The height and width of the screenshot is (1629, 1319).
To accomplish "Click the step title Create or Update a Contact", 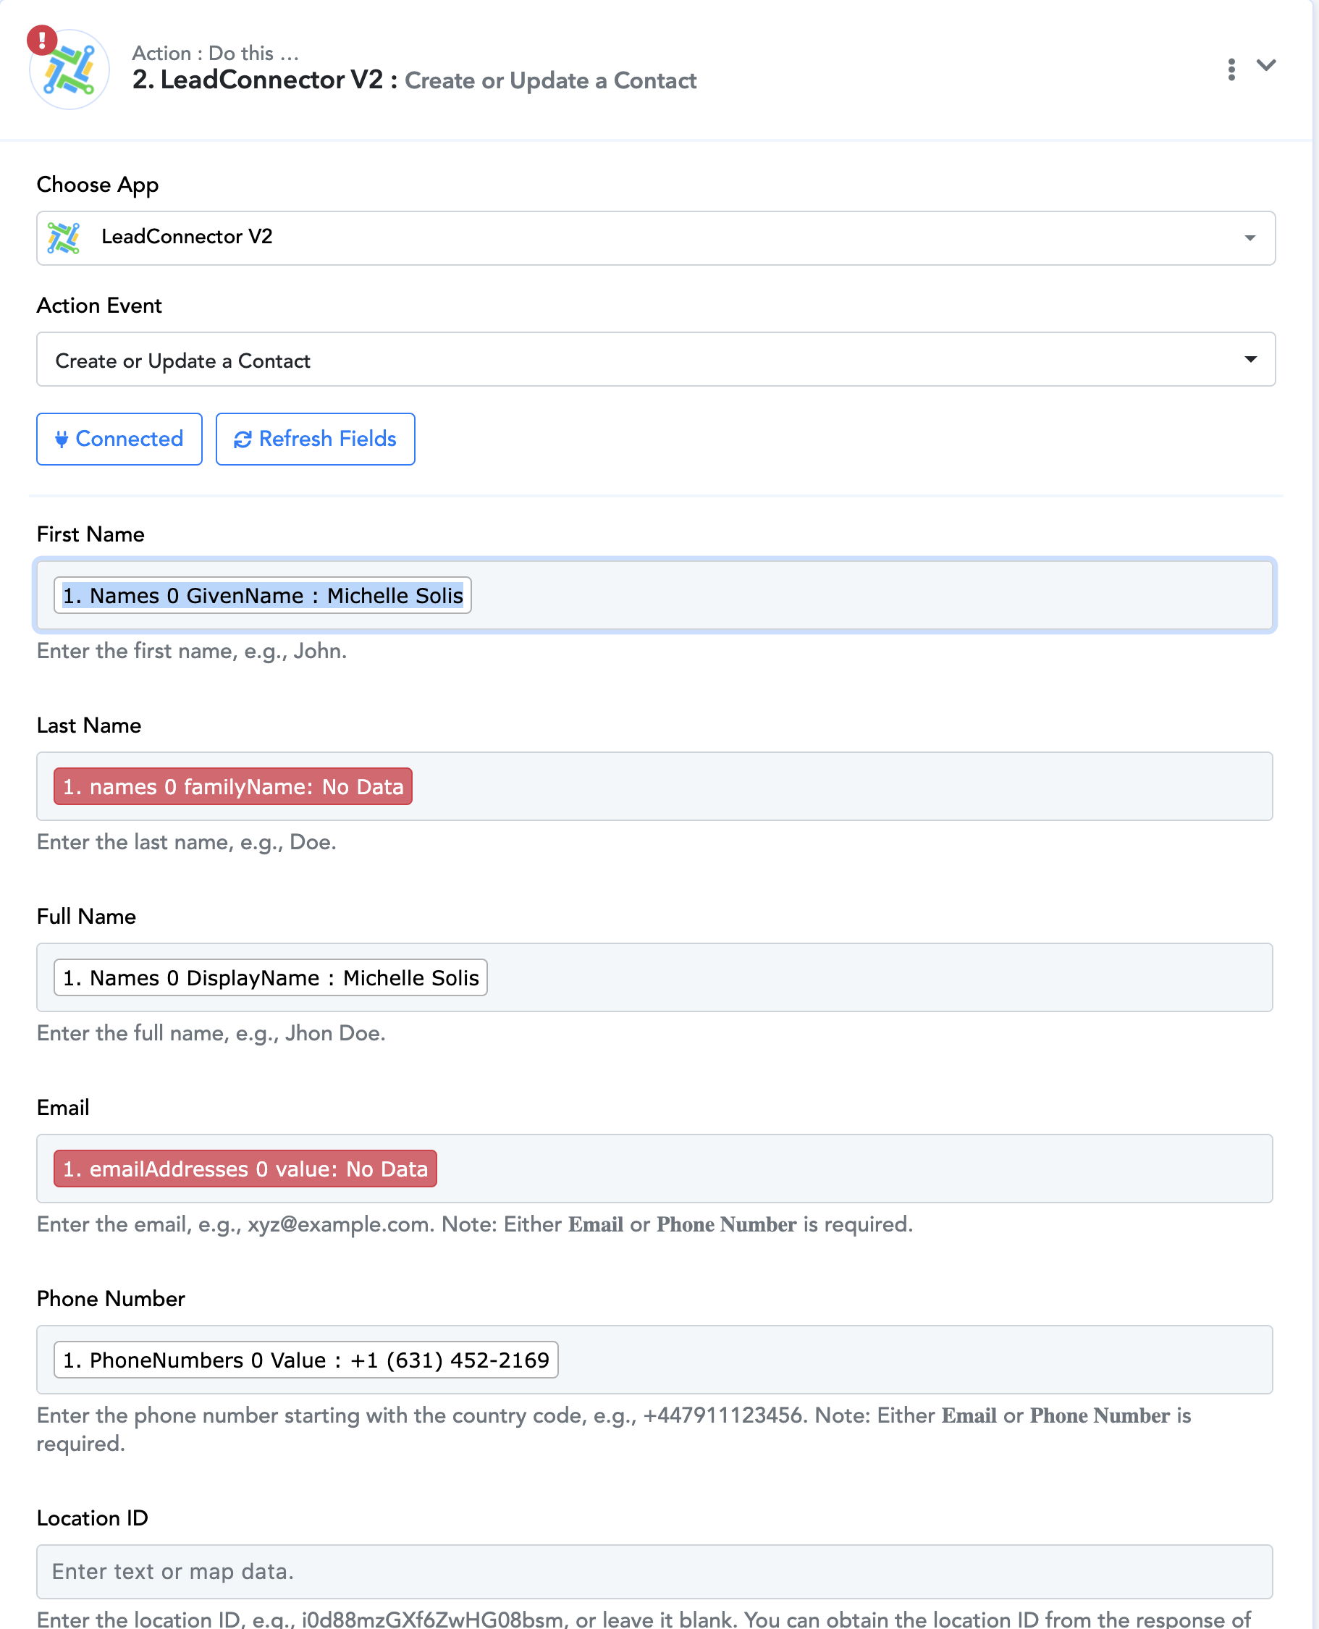I will click(550, 80).
